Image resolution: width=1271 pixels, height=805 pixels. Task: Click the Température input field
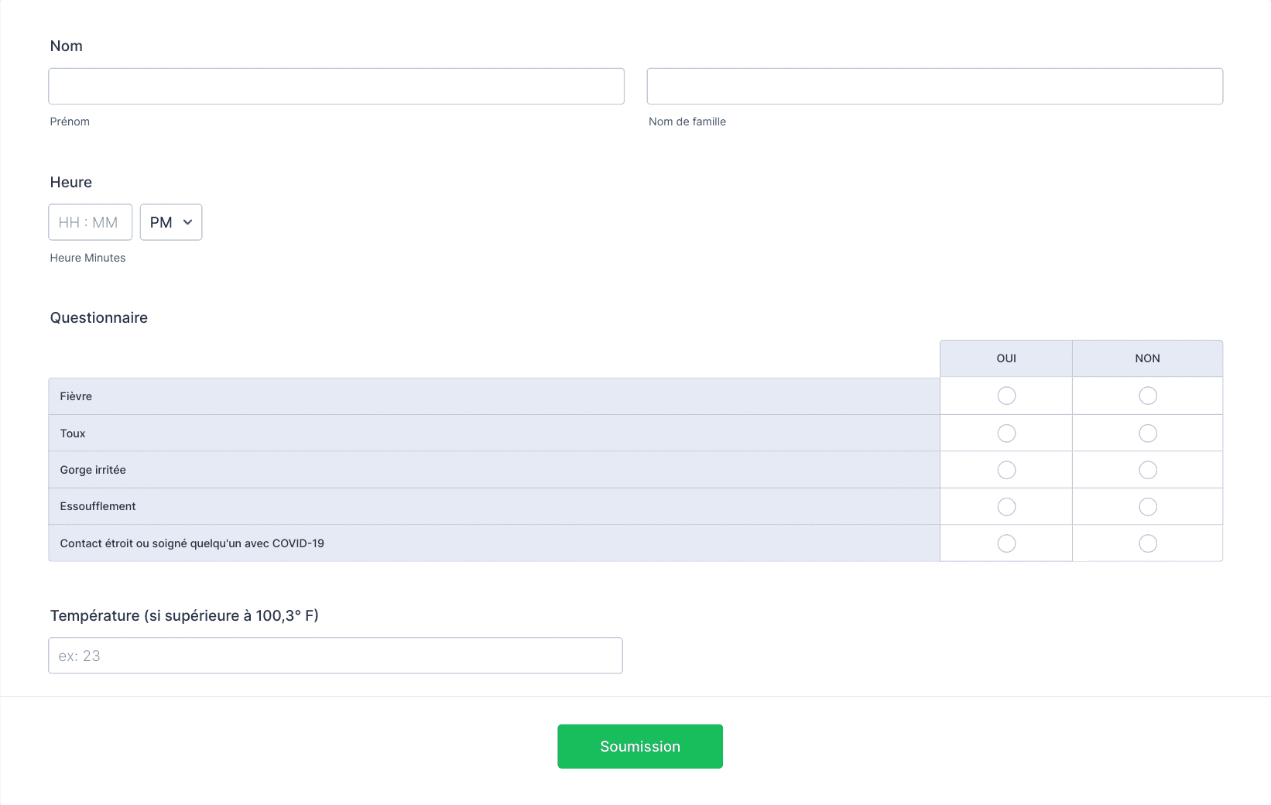[x=335, y=656]
